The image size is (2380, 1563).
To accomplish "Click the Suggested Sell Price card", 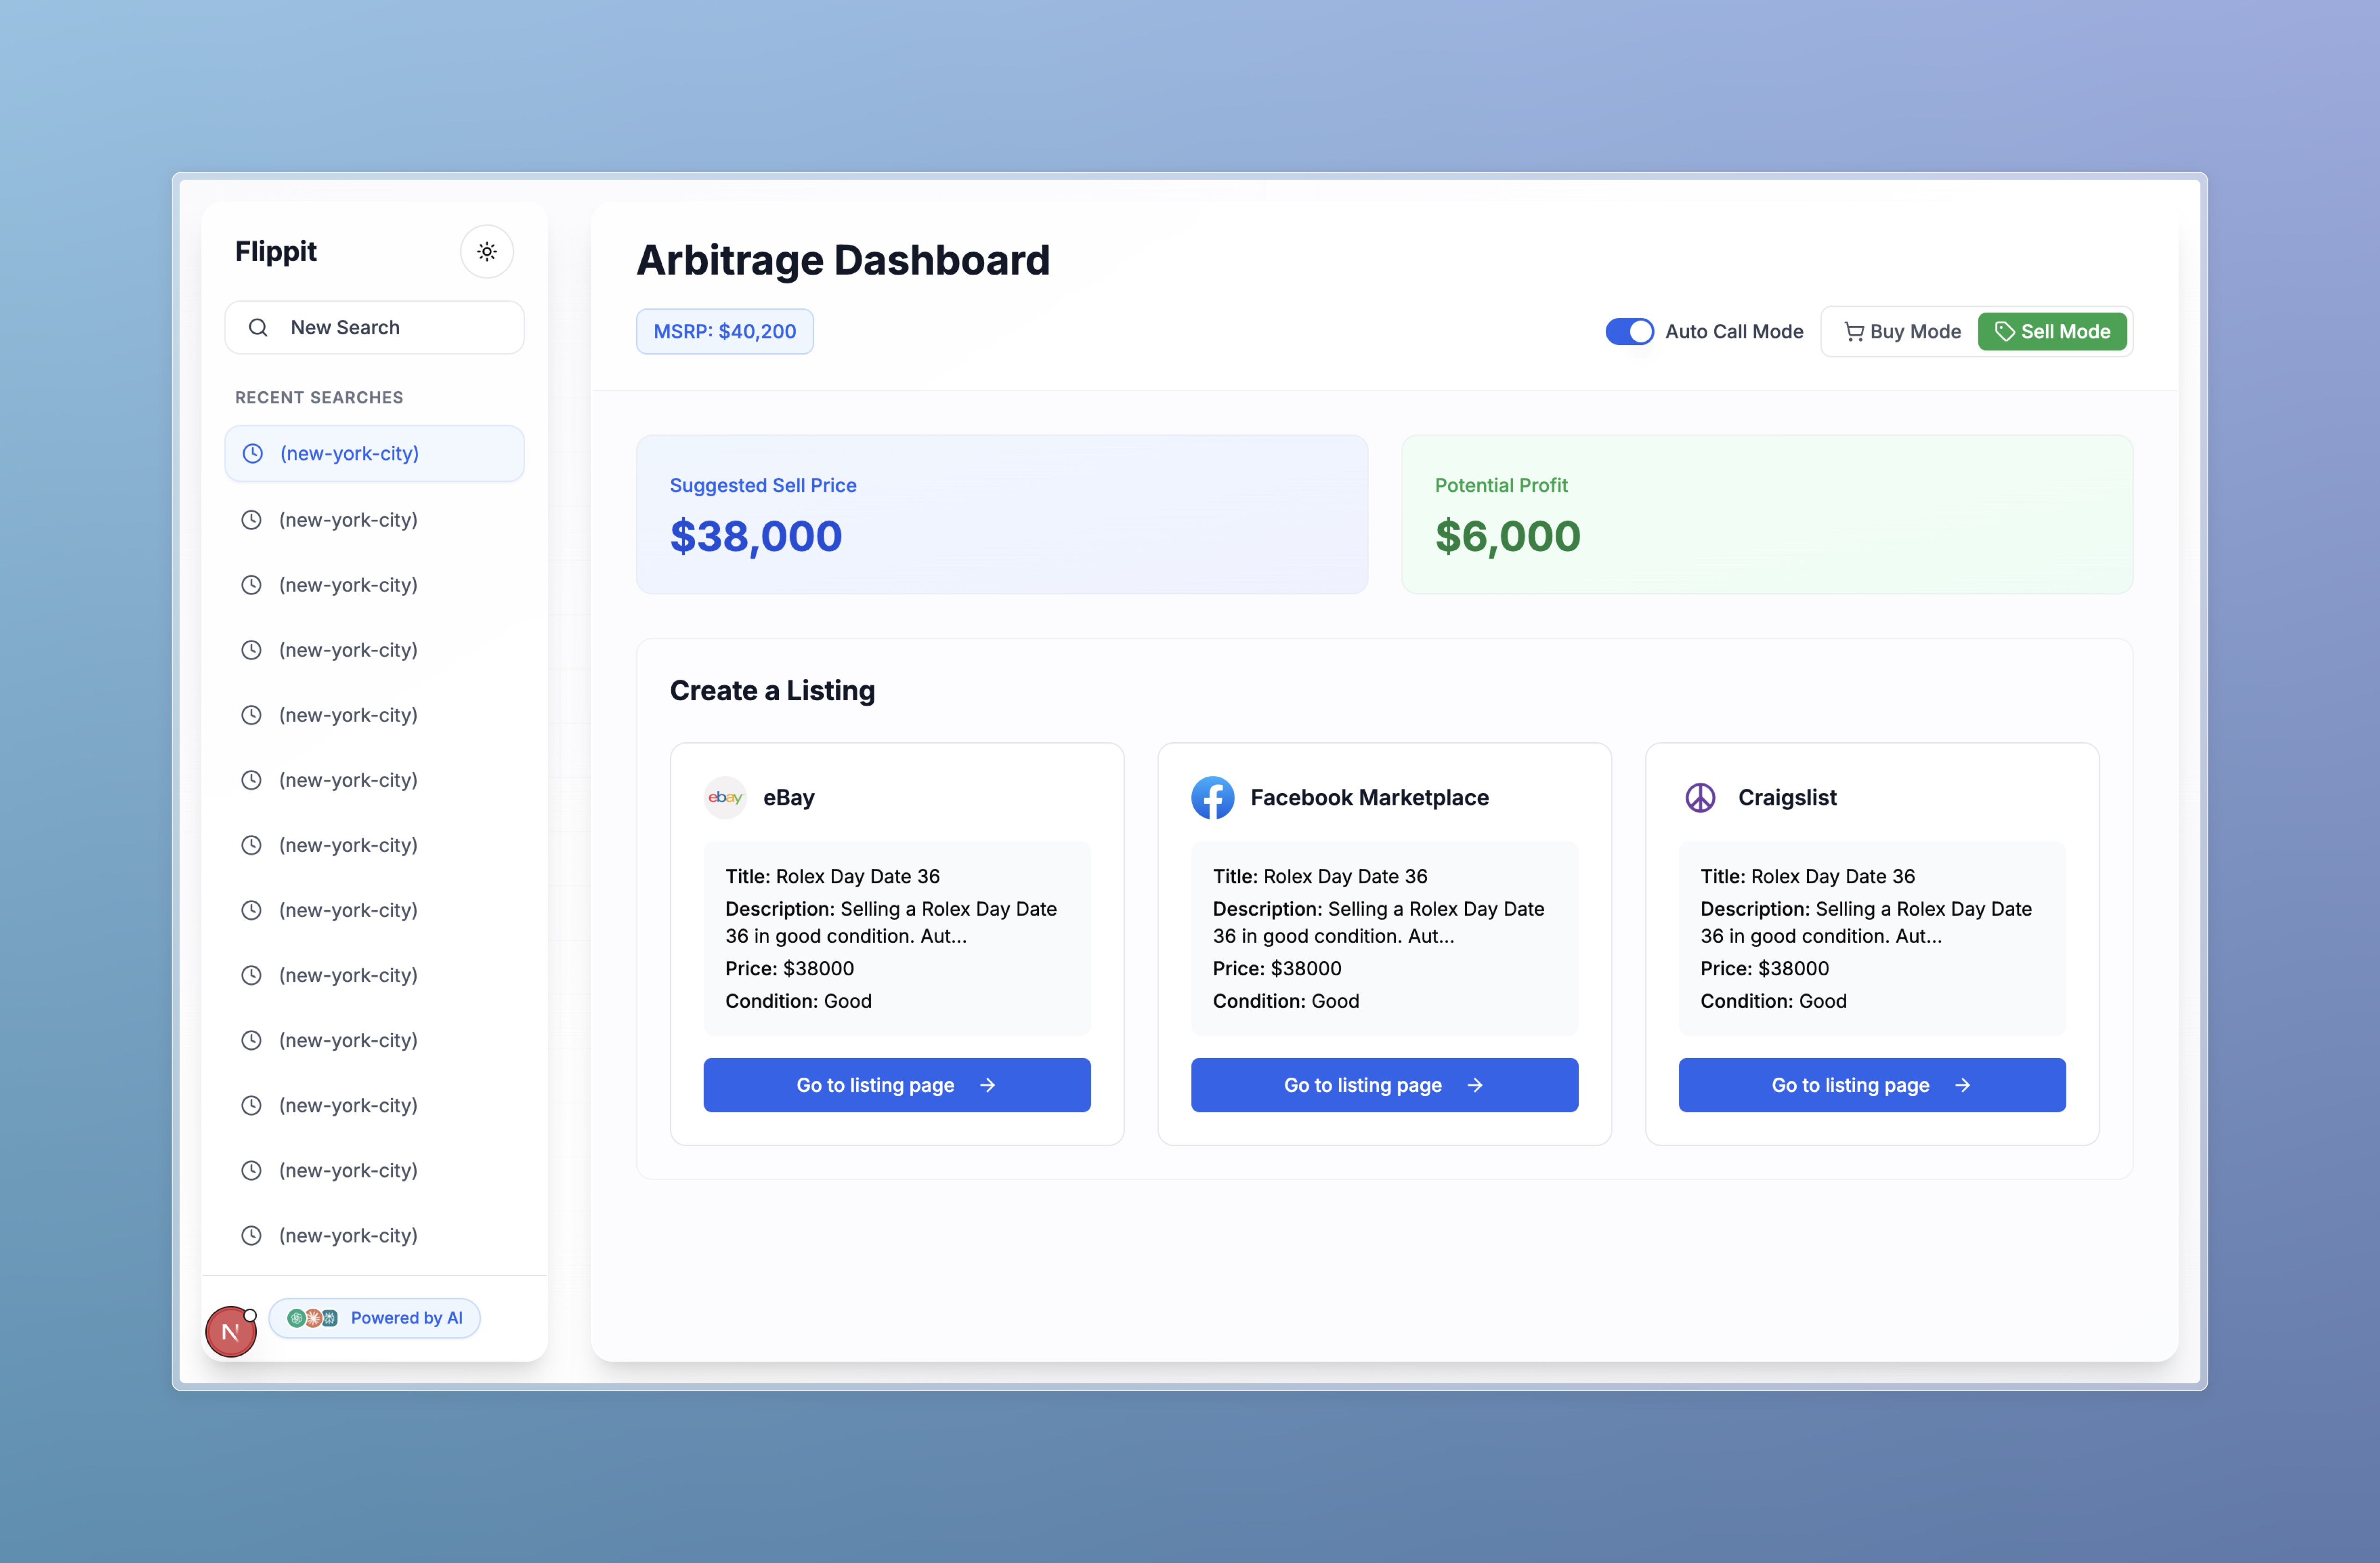I will (1001, 514).
